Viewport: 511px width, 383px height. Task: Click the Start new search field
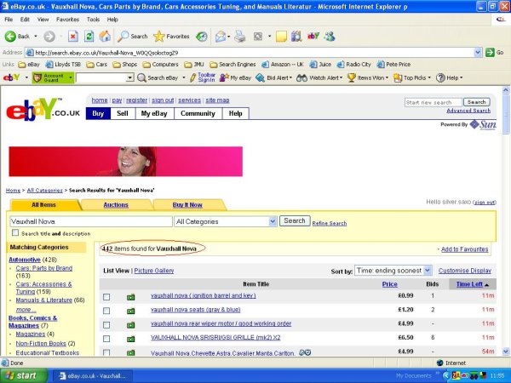pos(433,102)
